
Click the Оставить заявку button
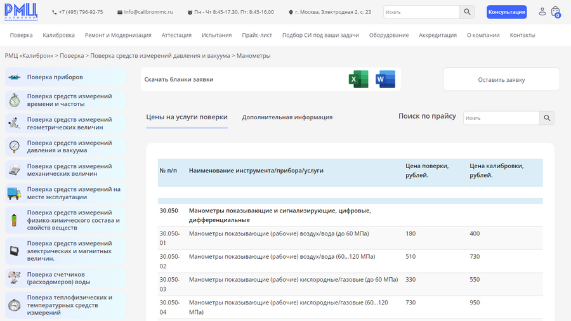tap(501, 80)
